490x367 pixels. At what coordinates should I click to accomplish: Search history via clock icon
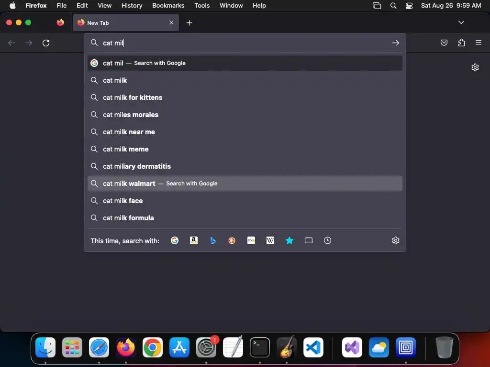pyautogui.click(x=327, y=240)
